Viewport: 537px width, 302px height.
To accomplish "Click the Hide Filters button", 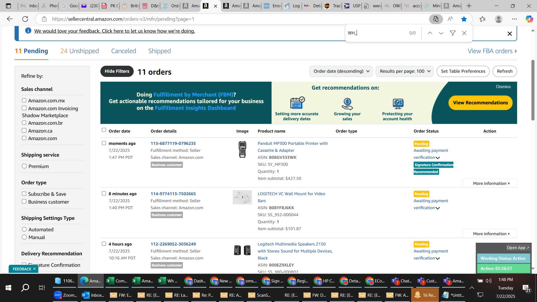I will point(117,71).
